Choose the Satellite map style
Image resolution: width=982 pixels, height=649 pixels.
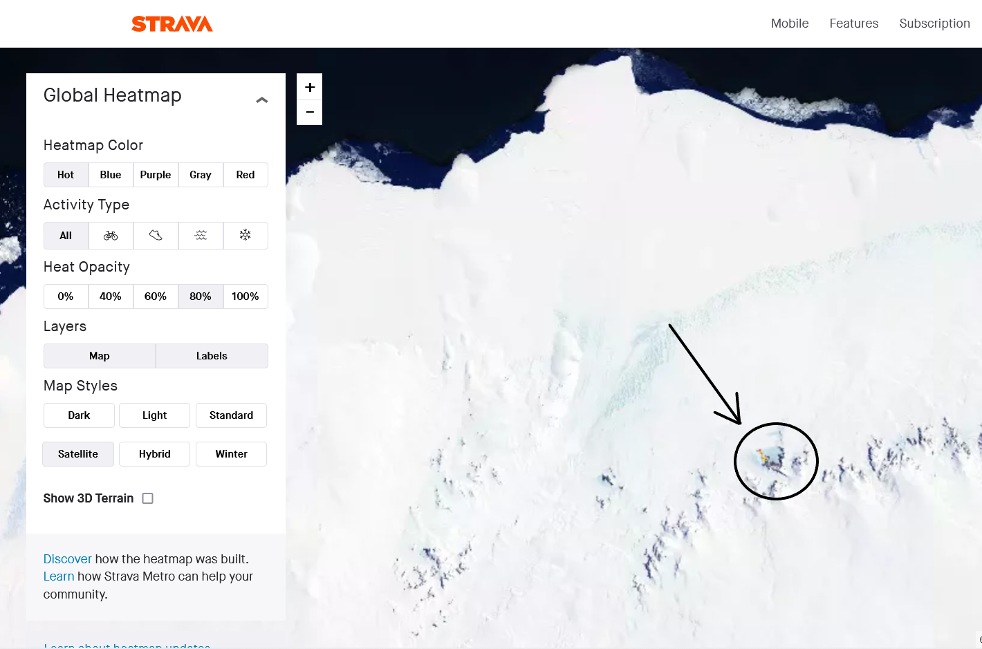tap(78, 454)
